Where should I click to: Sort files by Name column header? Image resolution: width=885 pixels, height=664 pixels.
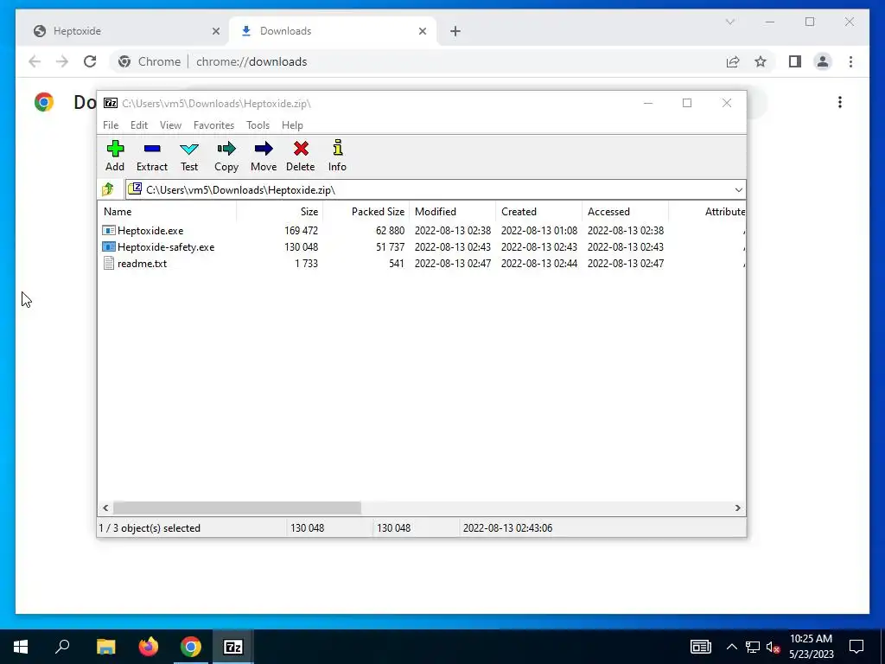[167, 212]
